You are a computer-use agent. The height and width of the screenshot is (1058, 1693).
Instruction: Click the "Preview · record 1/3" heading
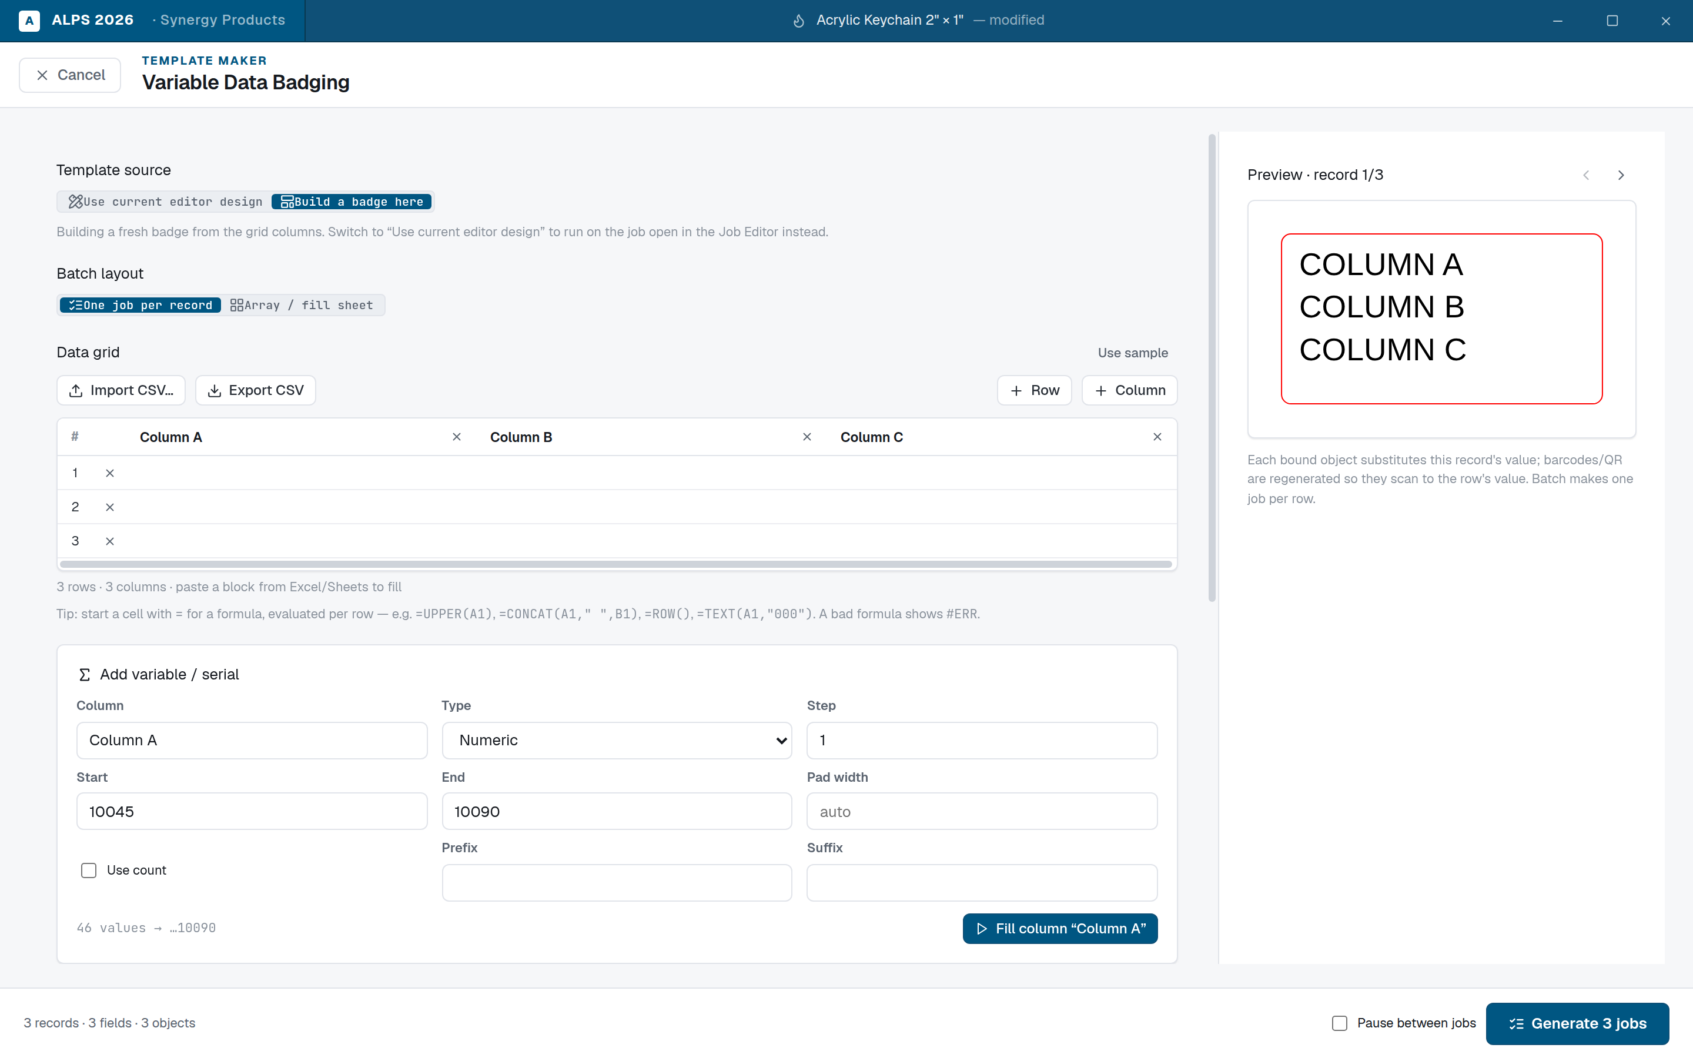[1315, 175]
